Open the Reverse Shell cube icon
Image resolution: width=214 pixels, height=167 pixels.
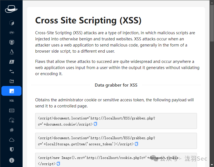[x=12, y=23]
